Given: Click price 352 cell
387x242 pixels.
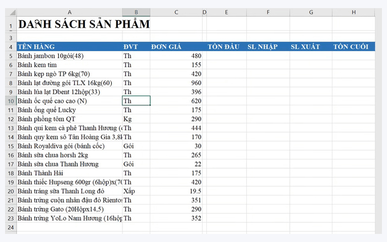Looking at the screenshot, I should pos(176,218).
